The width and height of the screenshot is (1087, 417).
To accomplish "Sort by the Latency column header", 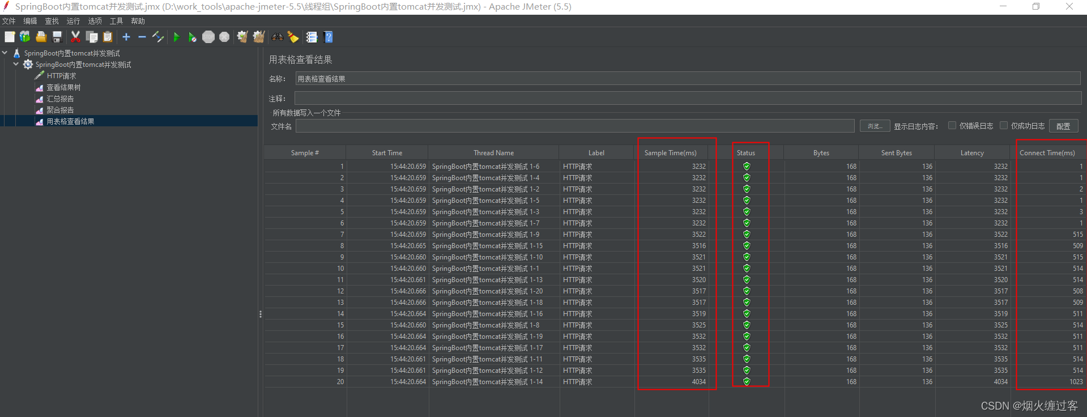I will (x=972, y=153).
